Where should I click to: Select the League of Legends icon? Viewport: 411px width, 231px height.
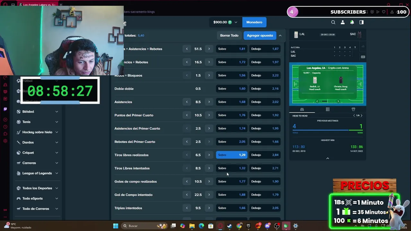19,173
